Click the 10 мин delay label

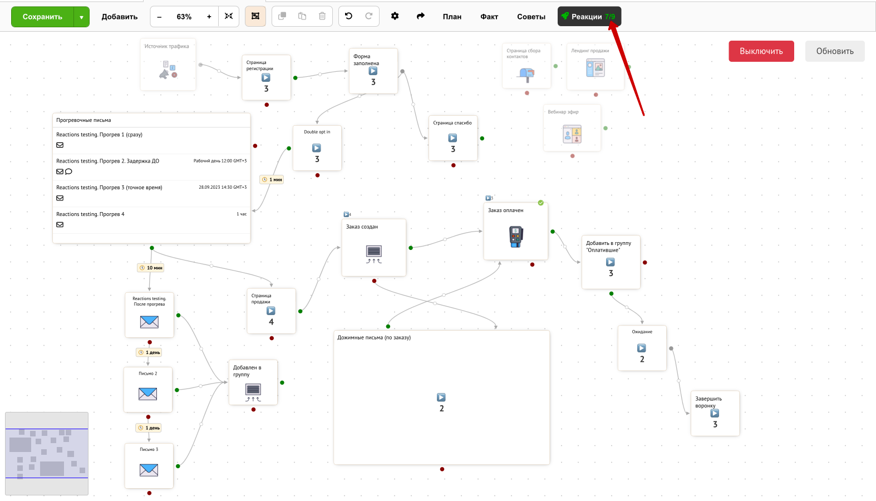[x=151, y=268]
